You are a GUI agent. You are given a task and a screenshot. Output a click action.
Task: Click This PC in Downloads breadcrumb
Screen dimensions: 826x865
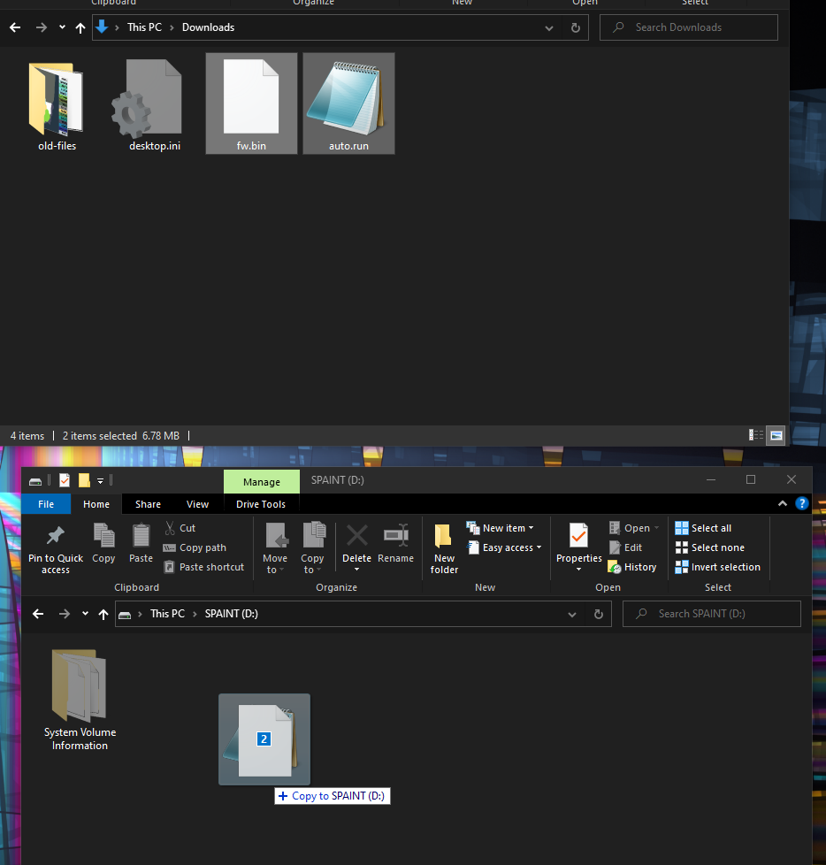144,27
